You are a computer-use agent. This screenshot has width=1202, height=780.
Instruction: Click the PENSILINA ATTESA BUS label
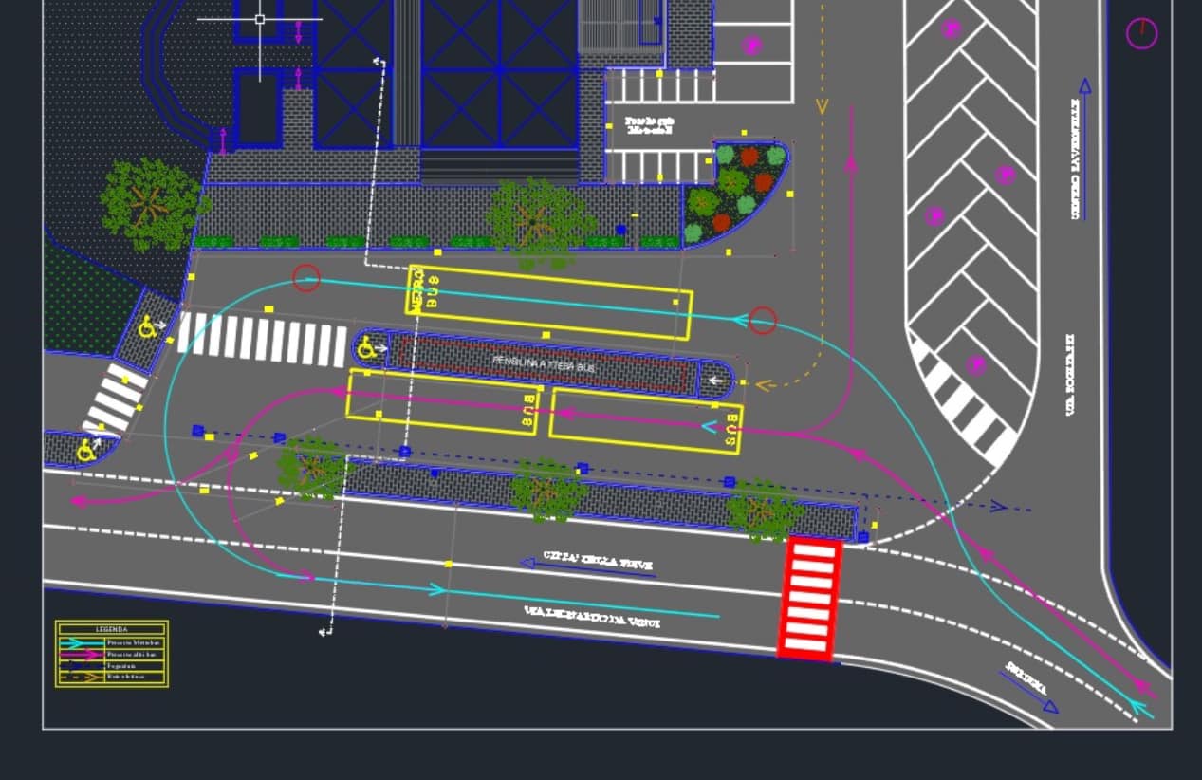tap(544, 362)
